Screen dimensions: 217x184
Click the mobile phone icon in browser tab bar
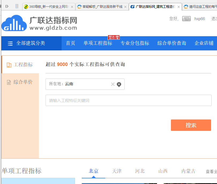[x=17, y=6]
